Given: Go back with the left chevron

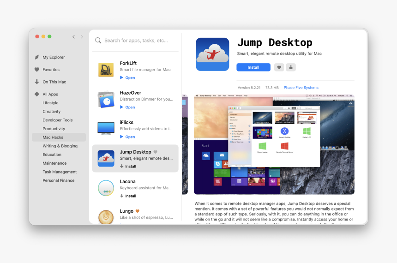Looking at the screenshot, I should [74, 37].
